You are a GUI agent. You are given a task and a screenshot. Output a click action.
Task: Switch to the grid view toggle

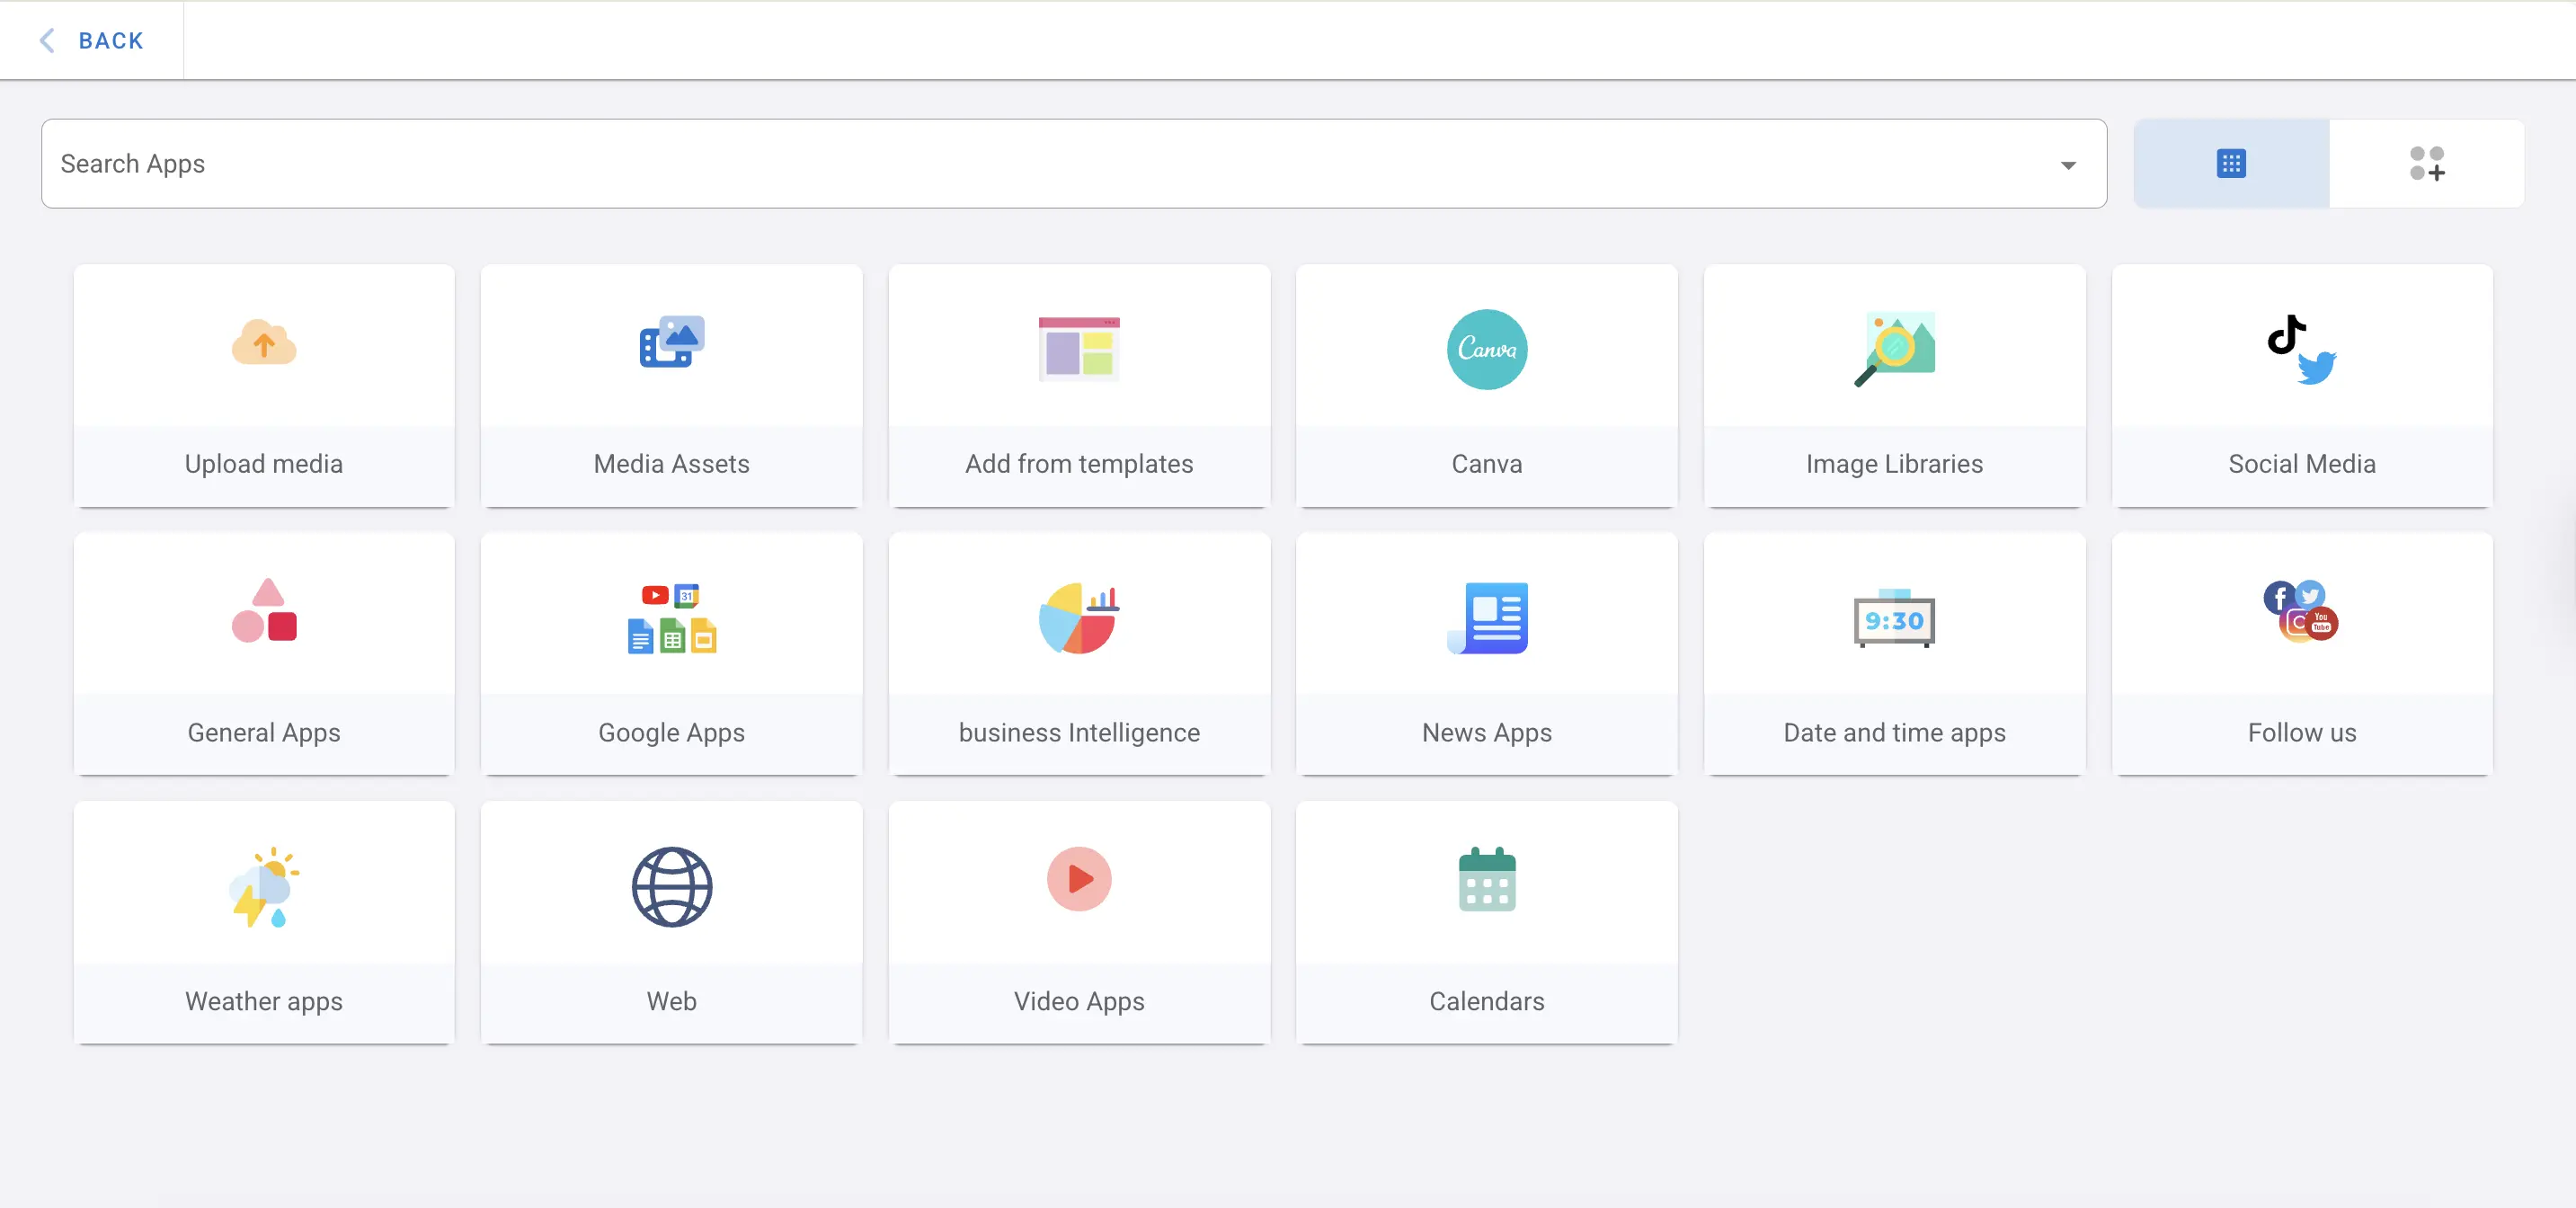point(2230,163)
